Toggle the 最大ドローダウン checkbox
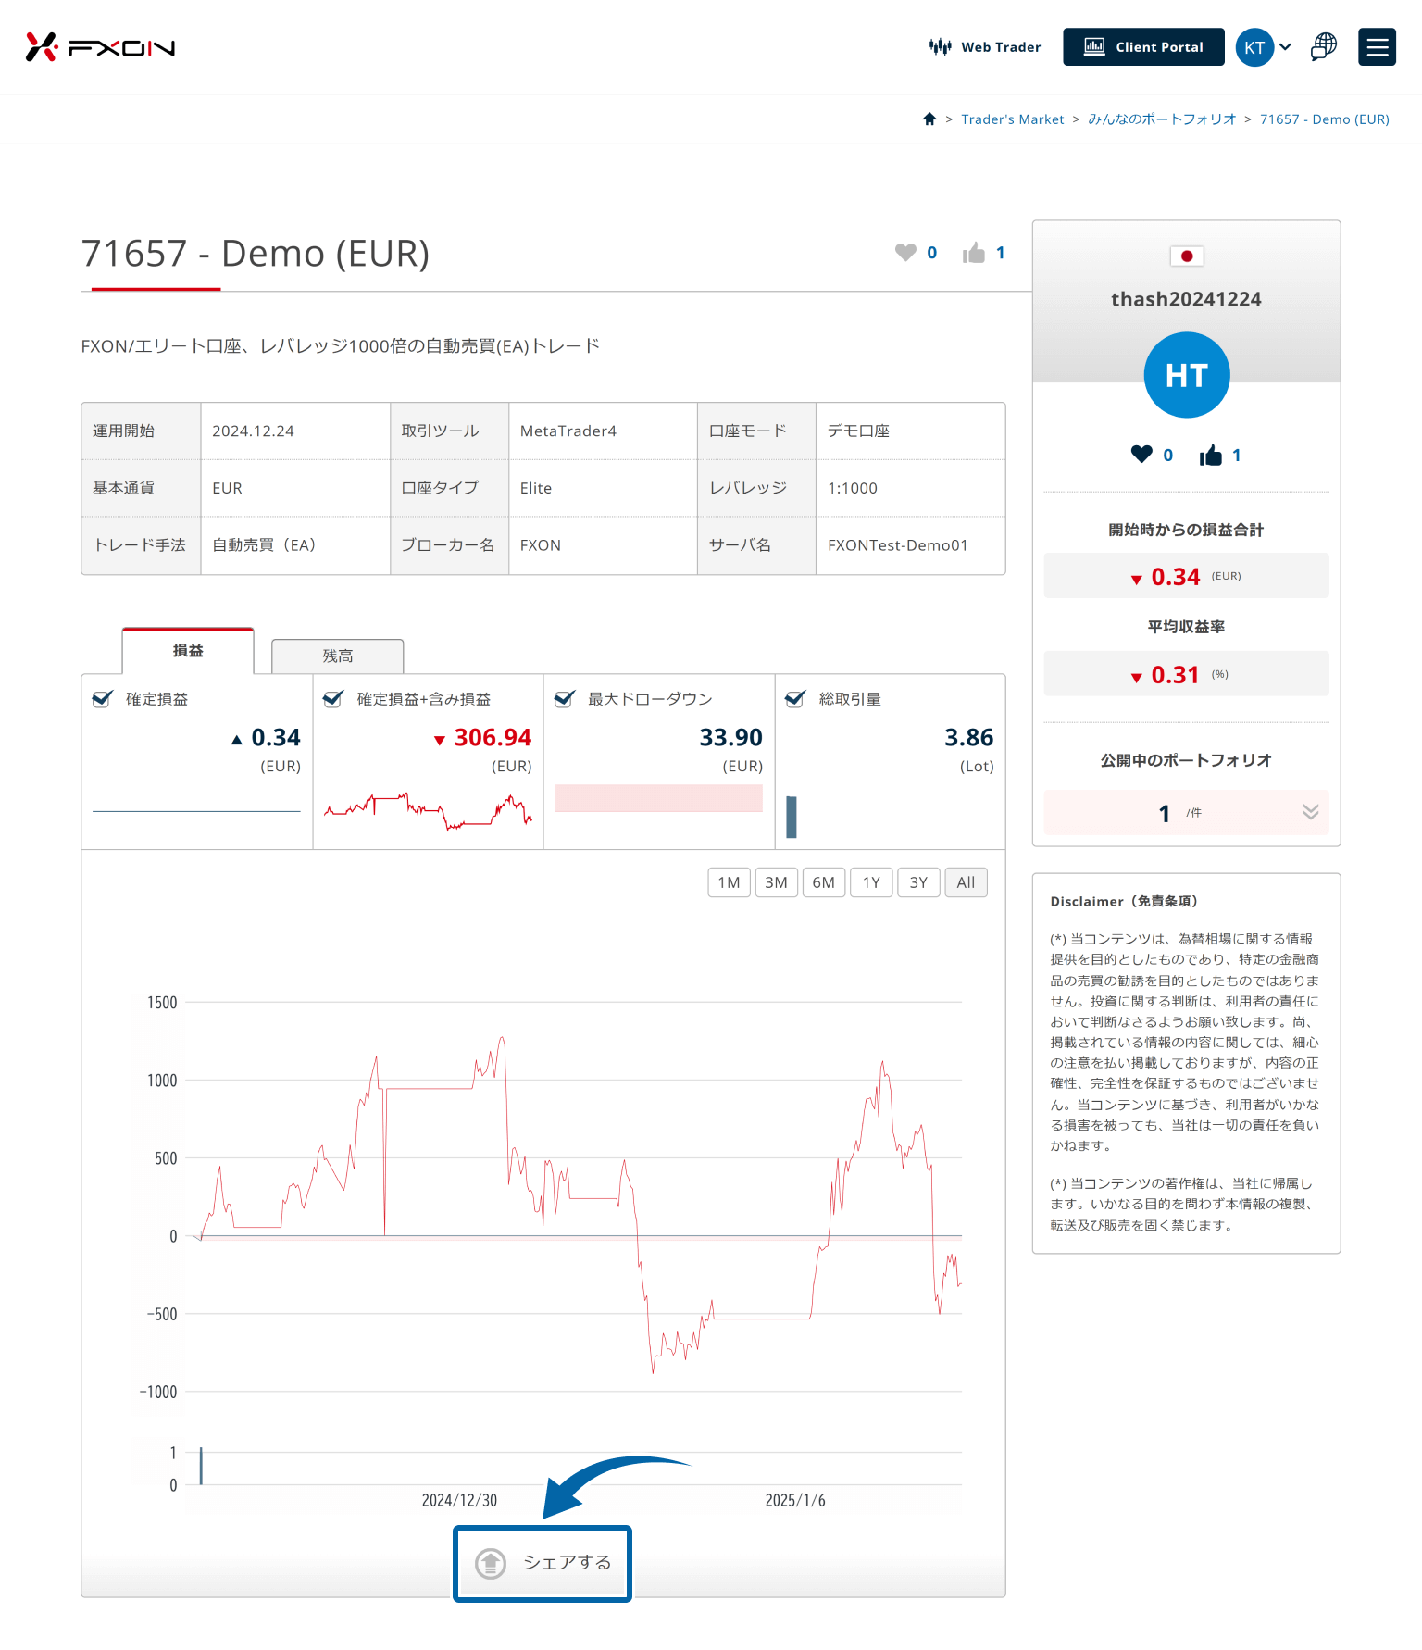The image size is (1422, 1650). tap(565, 698)
